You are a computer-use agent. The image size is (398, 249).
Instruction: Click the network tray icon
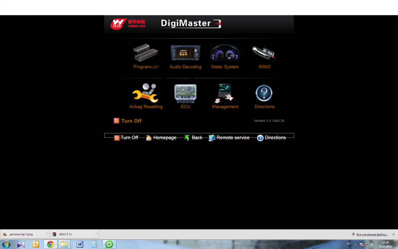coord(367,245)
